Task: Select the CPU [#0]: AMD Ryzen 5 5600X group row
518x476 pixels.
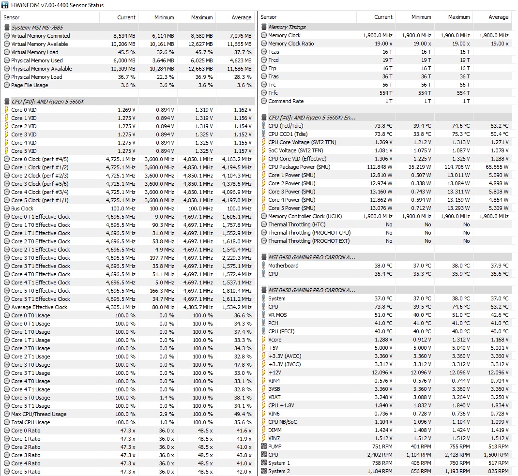Action: pos(128,101)
